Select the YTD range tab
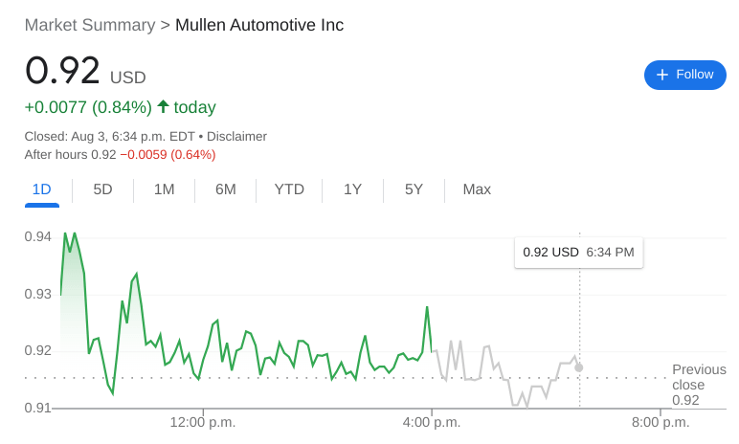The width and height of the screenshot is (739, 444). click(x=289, y=189)
